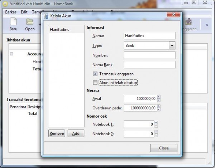Uncheck the 'Termasuk anggaran' checkbox
Image resolution: width=215 pixels, height=168 pixels.
pyautogui.click(x=95, y=74)
